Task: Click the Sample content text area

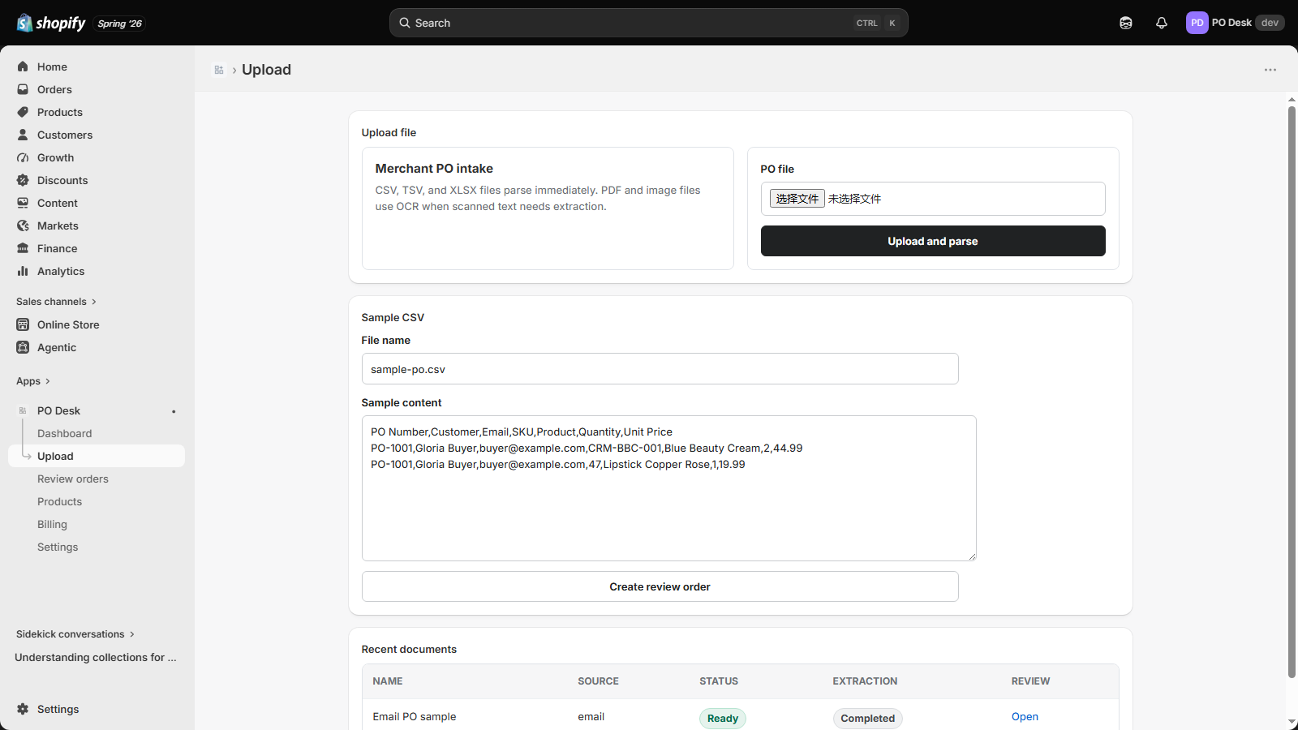Action: 668,488
